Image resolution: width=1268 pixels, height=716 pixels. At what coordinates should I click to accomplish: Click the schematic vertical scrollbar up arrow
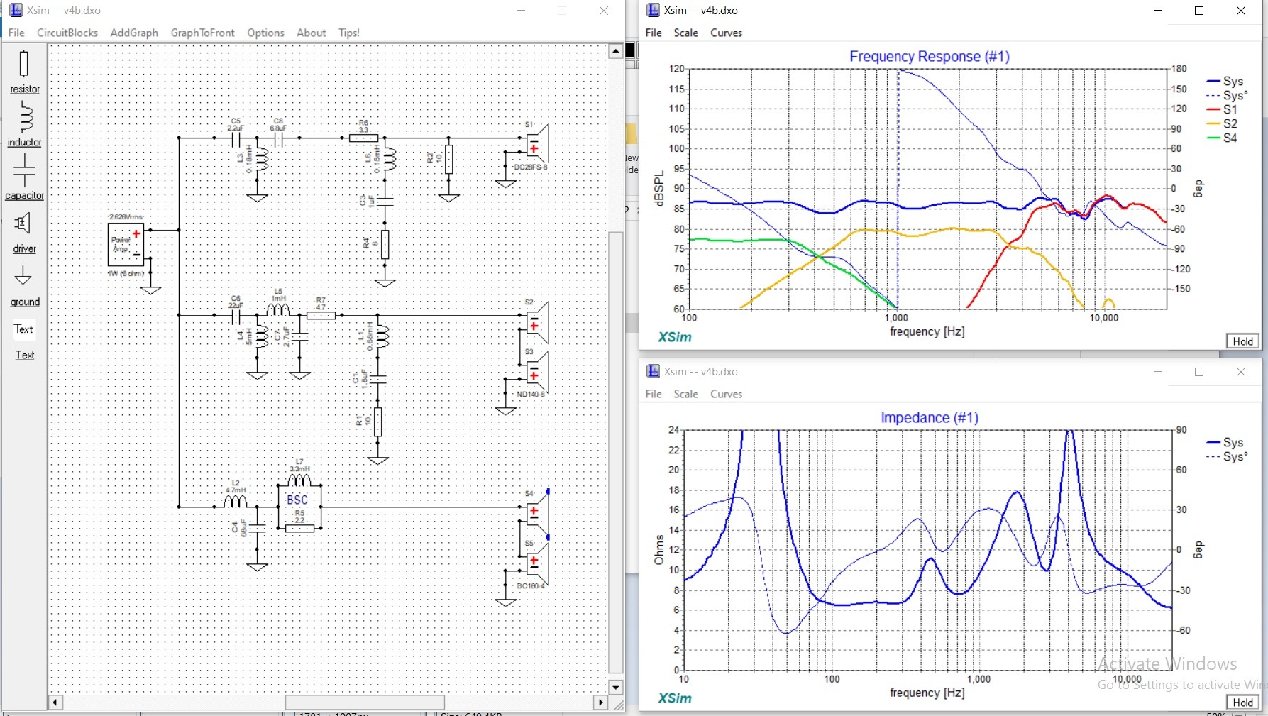tap(615, 51)
